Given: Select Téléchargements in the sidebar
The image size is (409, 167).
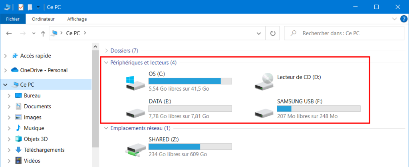Looking at the screenshot, I should tap(44, 150).
